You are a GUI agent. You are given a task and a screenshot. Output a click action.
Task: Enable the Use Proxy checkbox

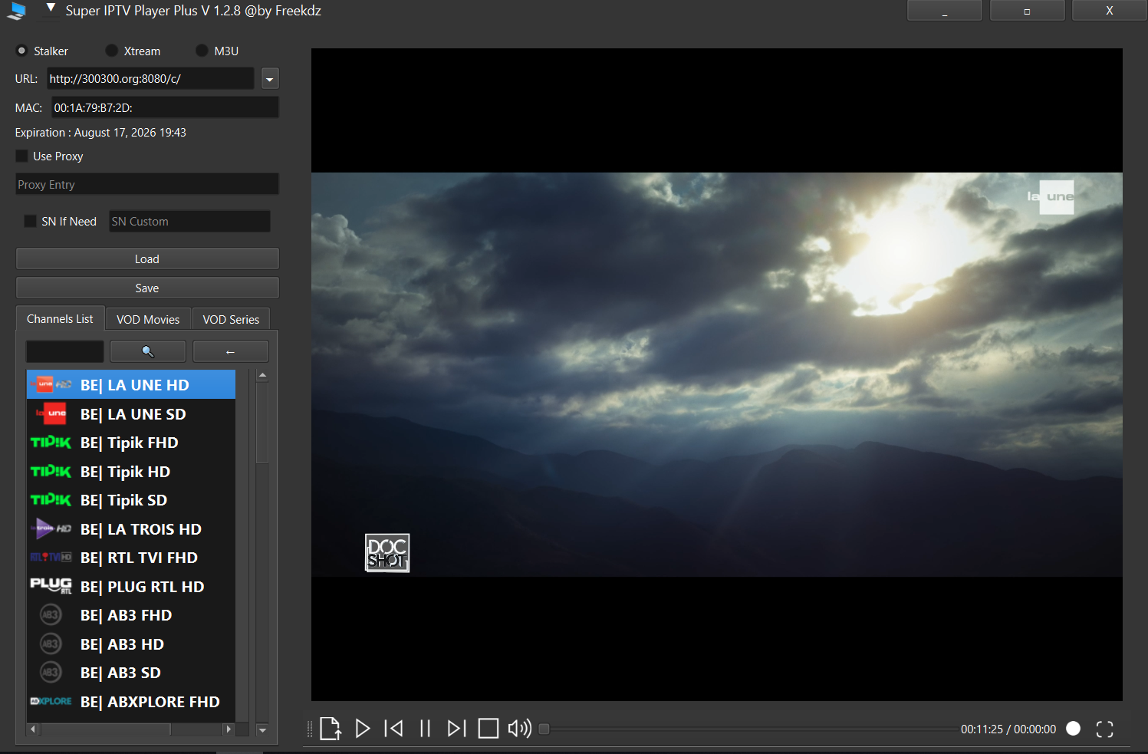tap(22, 156)
